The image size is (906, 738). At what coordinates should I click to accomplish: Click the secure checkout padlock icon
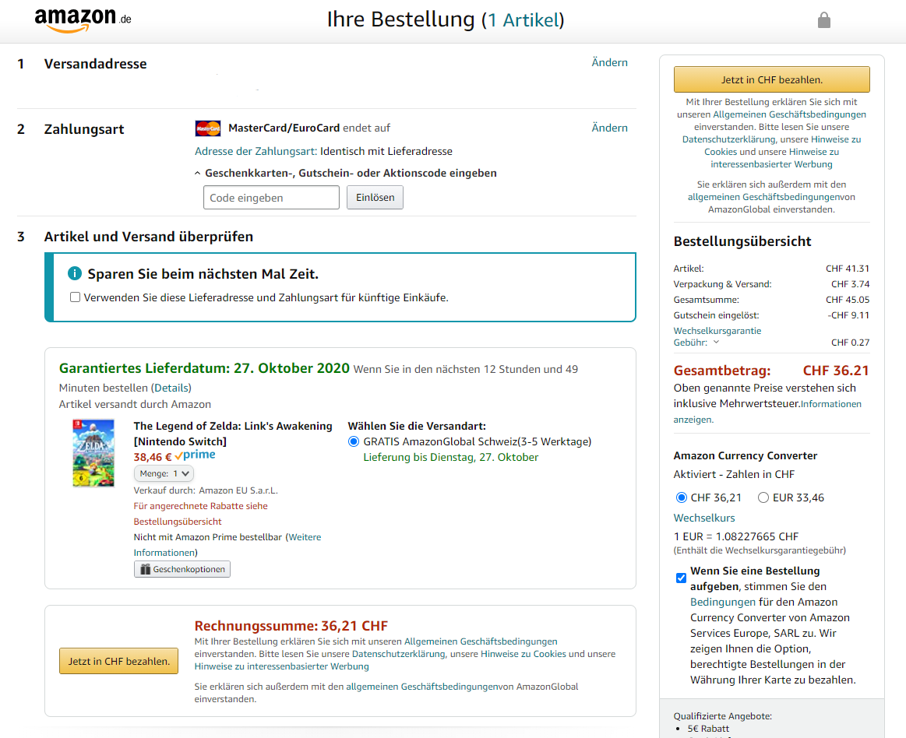pyautogui.click(x=823, y=20)
